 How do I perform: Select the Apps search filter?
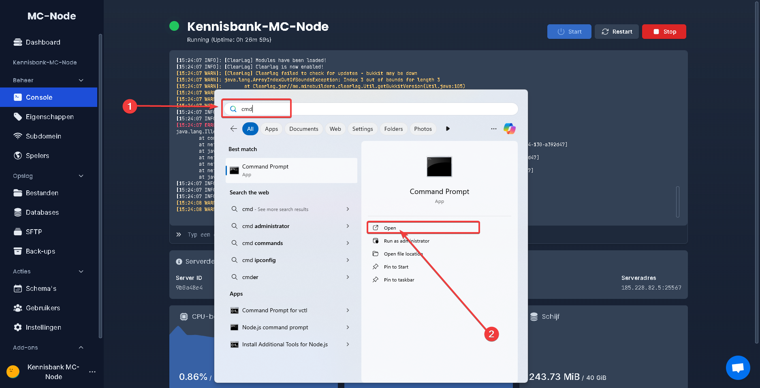point(271,129)
